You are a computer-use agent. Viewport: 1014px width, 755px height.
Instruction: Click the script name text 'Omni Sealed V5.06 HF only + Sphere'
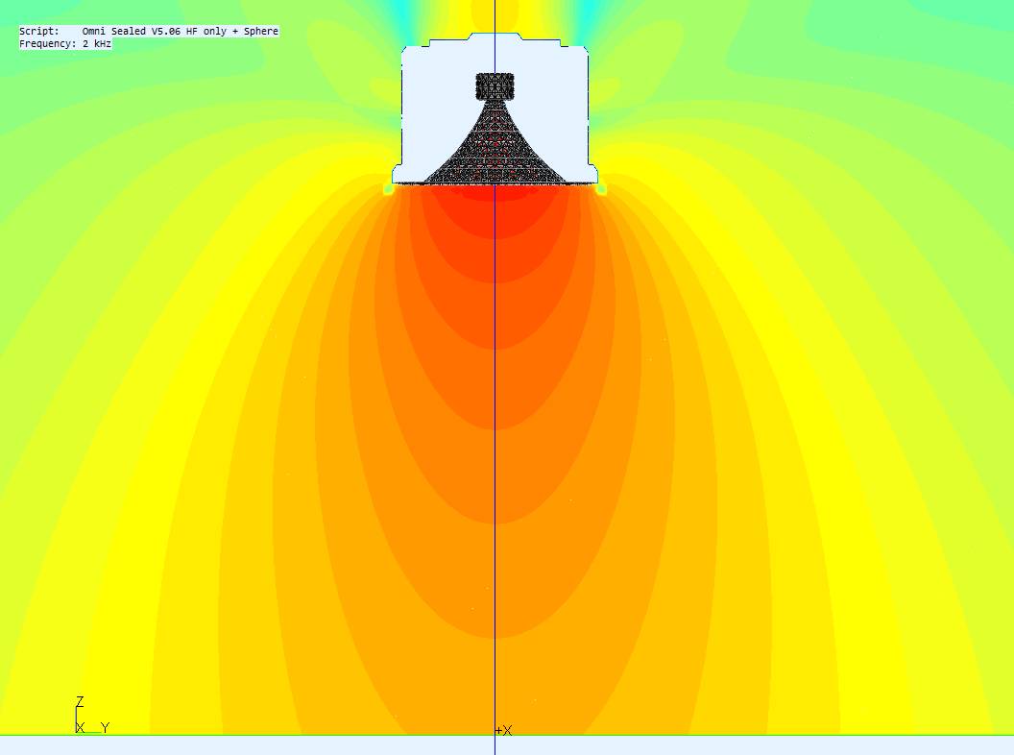click(181, 31)
